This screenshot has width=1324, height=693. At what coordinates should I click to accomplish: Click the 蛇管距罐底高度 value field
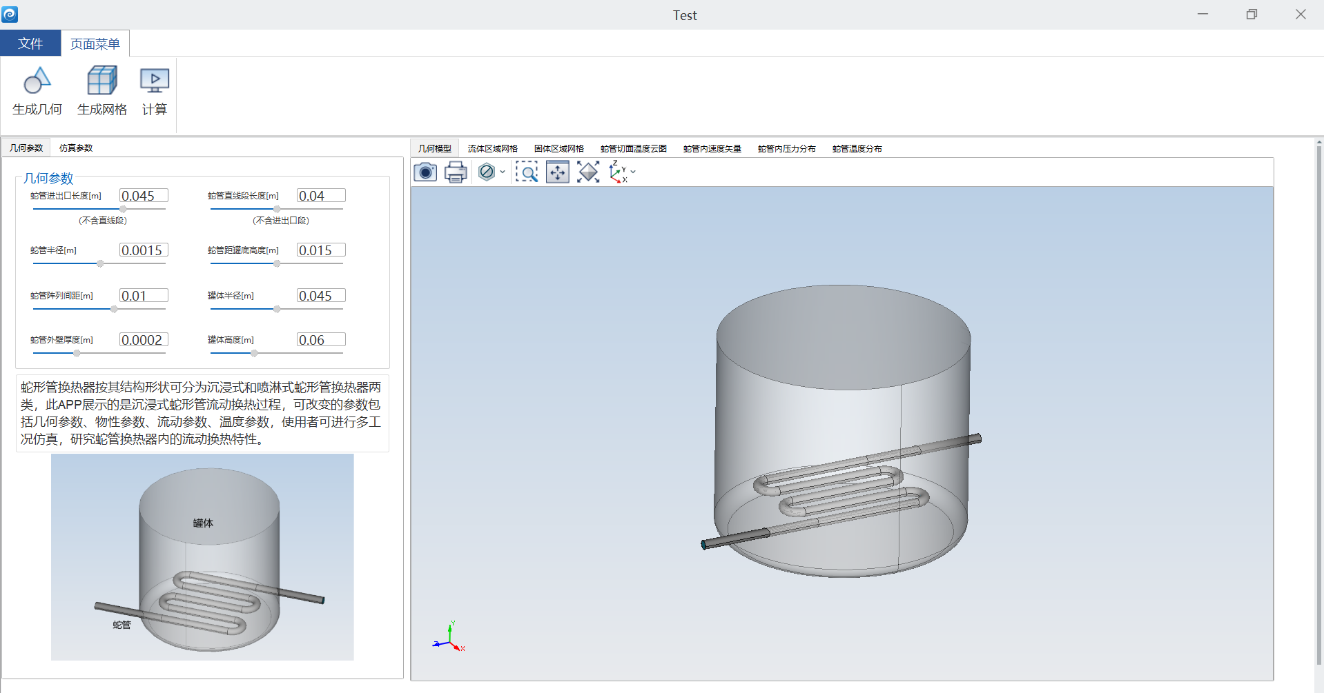tap(321, 250)
